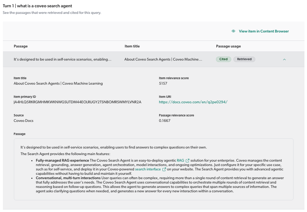
Task: Click the Retrieved usage badge
Action: click(x=244, y=59)
